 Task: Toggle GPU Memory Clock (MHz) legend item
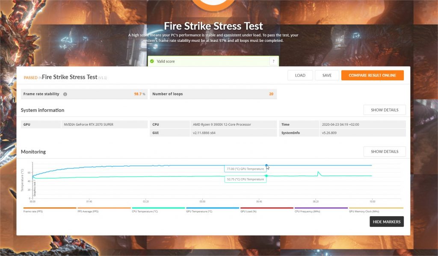(376, 210)
